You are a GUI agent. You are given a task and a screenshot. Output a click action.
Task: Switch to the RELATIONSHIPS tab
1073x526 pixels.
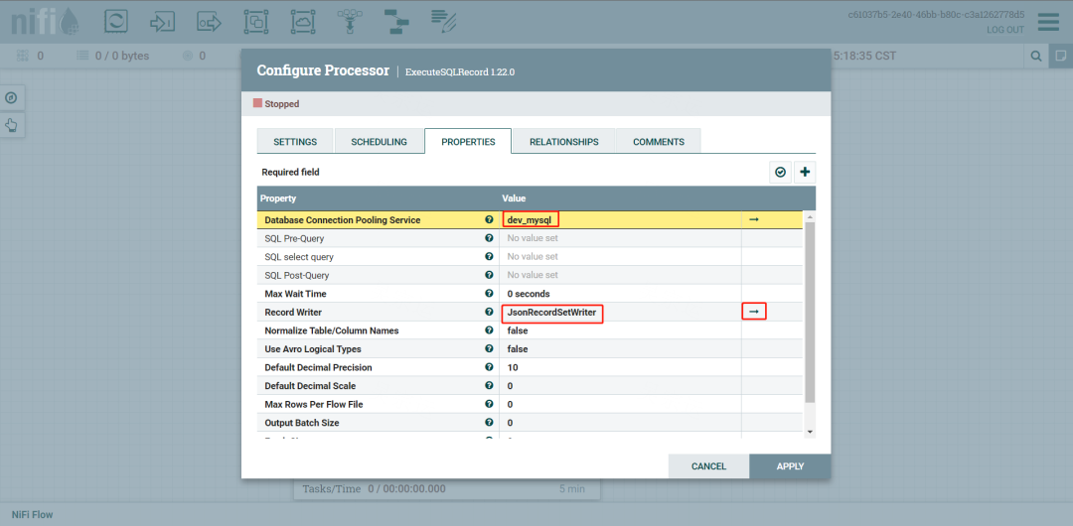[564, 142]
